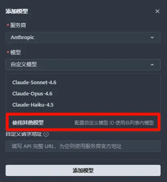Click the 添加模型 button at the bottom
Image resolution: width=167 pixels, height=182 pixels.
[83, 170]
